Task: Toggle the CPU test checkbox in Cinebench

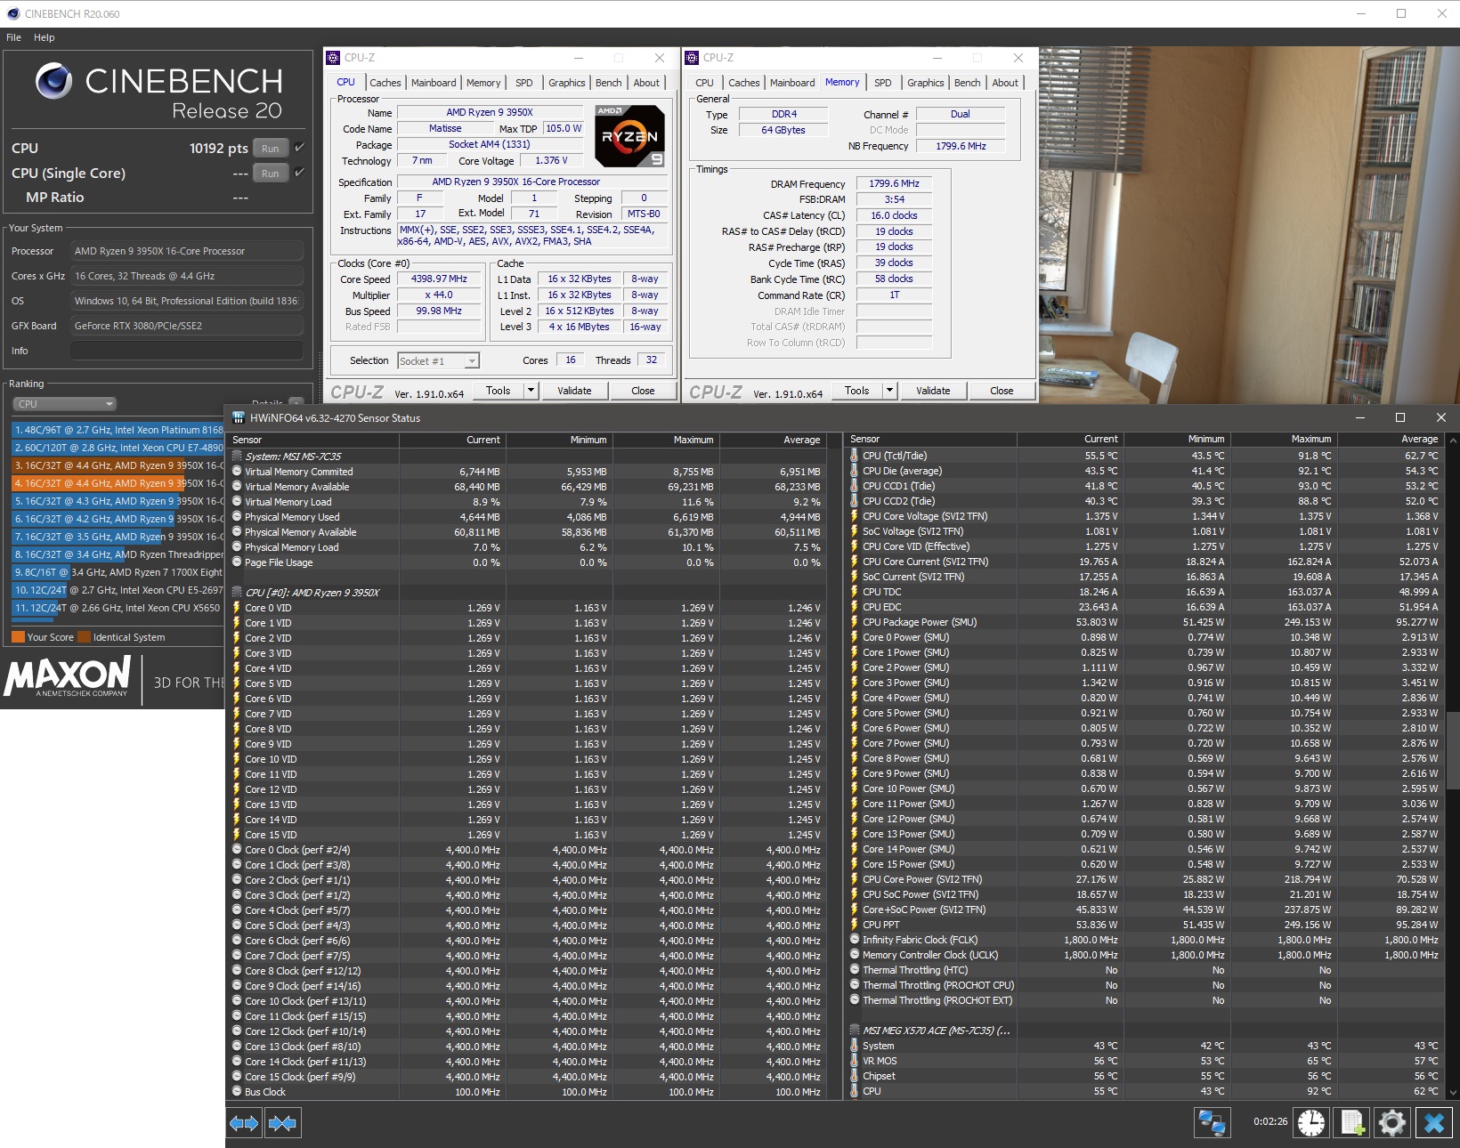Action: (299, 148)
